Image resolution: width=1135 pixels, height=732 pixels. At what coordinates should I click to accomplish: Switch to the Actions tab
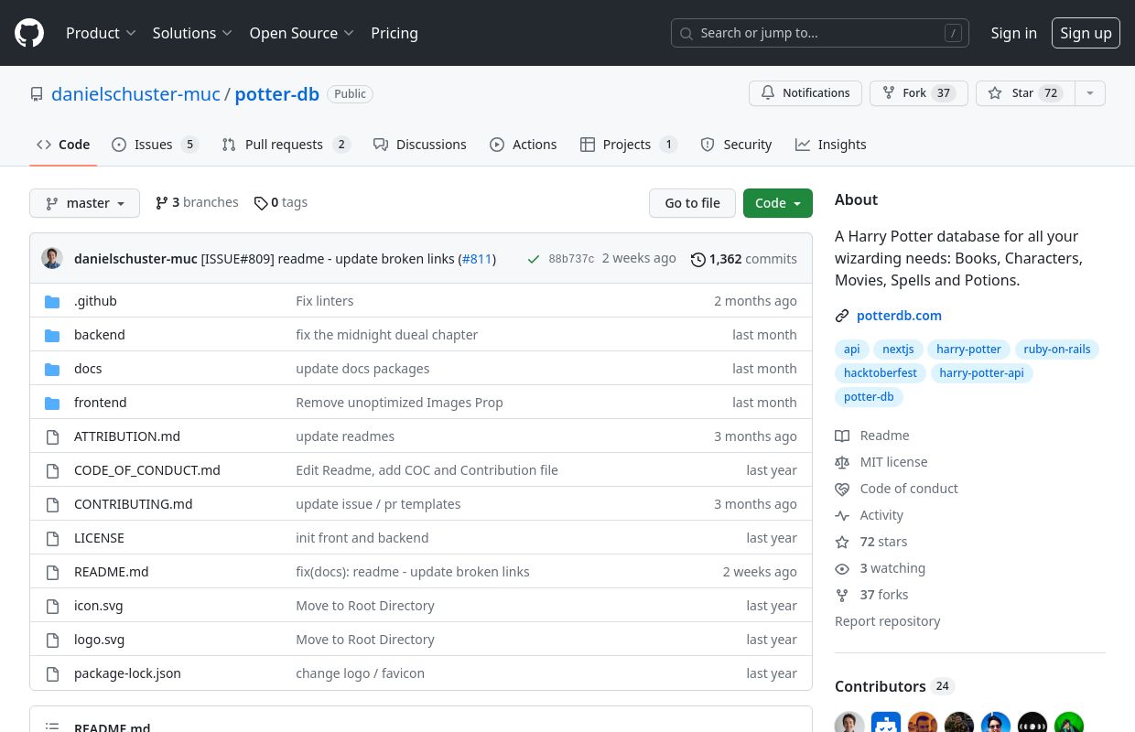524,145
